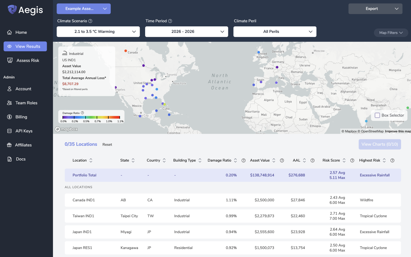Click the help icon beside Climate Scenario
411x257 pixels.
90,21
